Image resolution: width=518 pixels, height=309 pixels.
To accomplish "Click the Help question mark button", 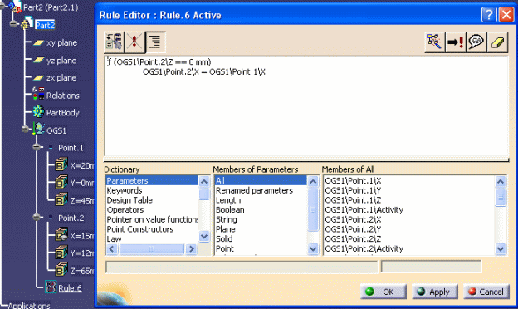I will pyautogui.click(x=489, y=15).
